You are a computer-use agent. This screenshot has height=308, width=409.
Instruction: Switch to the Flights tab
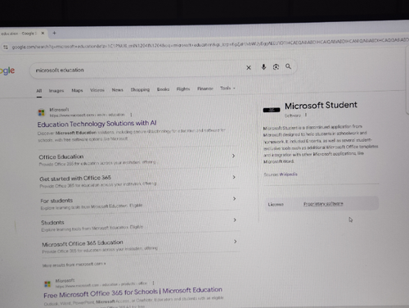click(183, 89)
